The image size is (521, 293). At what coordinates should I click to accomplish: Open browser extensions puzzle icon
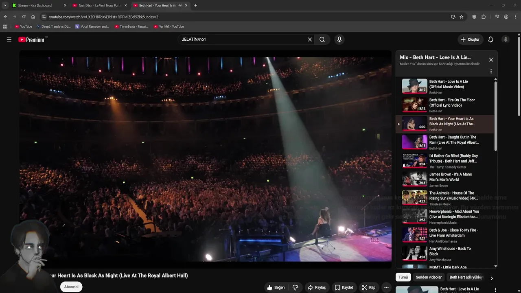484,17
